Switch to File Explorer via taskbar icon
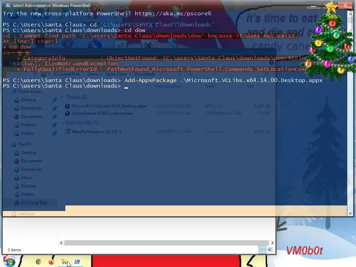This screenshot has height=267, width=356. click(x=64, y=262)
